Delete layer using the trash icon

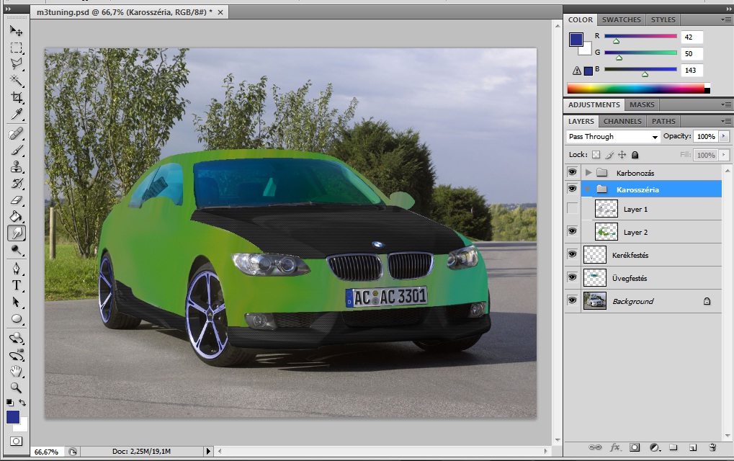pos(712,447)
